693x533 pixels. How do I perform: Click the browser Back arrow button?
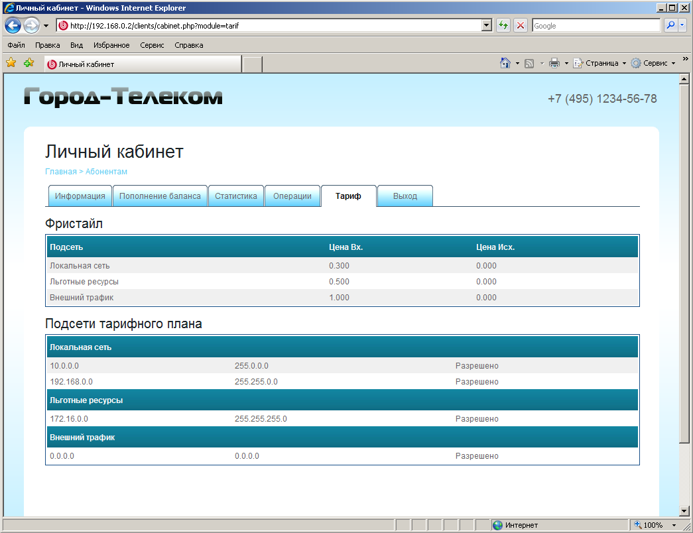13,26
